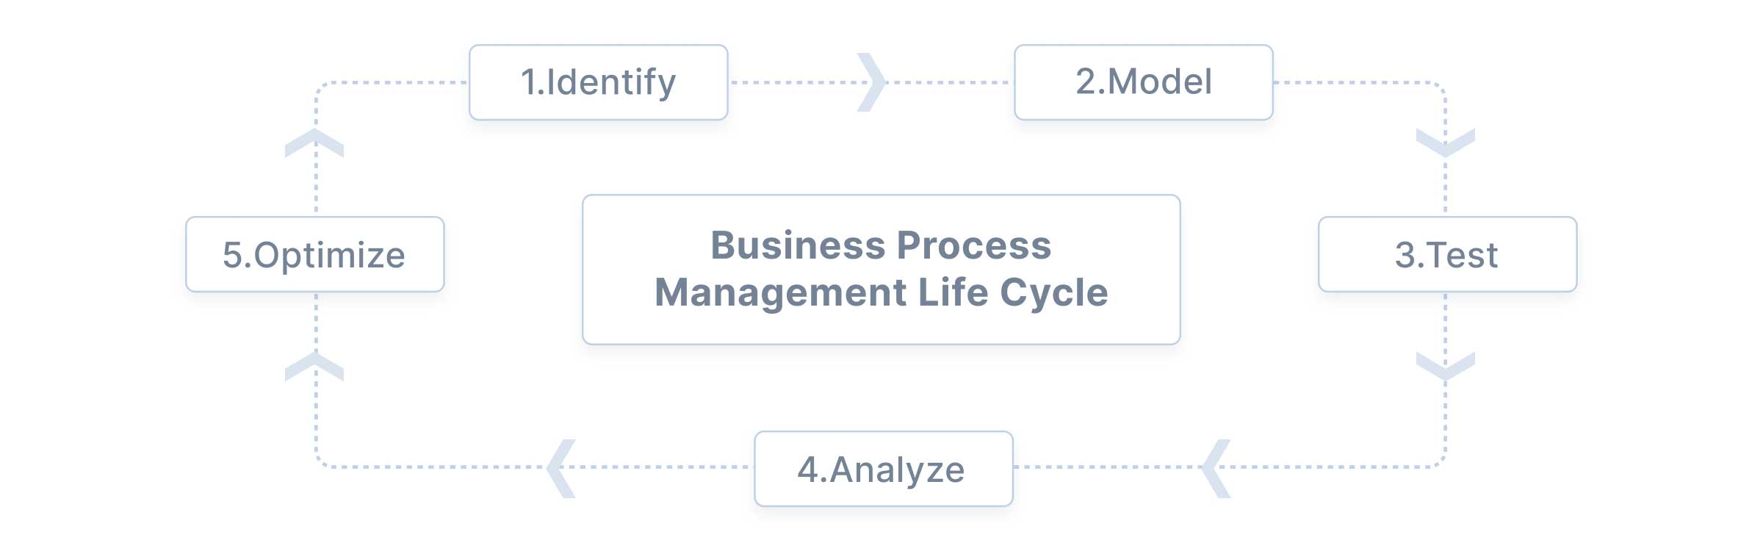Click the left chevron between Analyze and Optimize
1763x551 pixels.
click(x=560, y=468)
